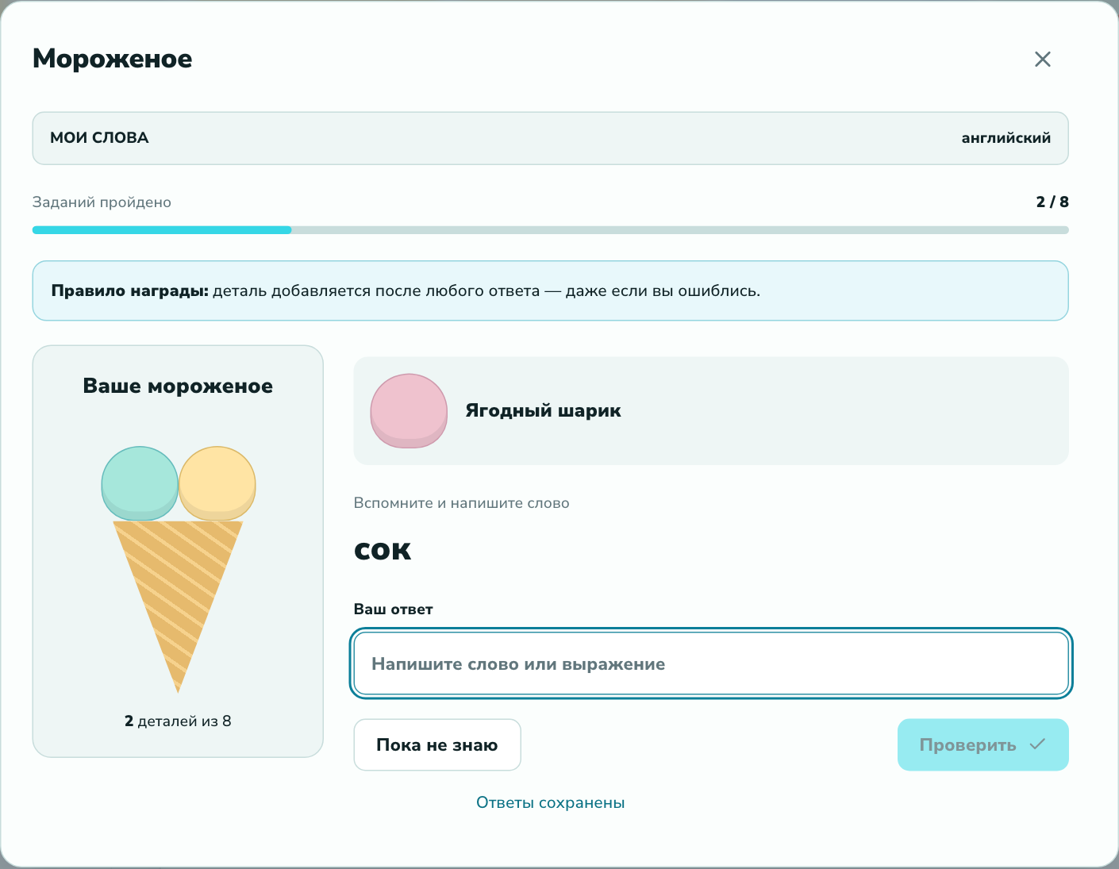Click the word 'сок'
Image resolution: width=1119 pixels, height=869 pixels.
(x=383, y=551)
